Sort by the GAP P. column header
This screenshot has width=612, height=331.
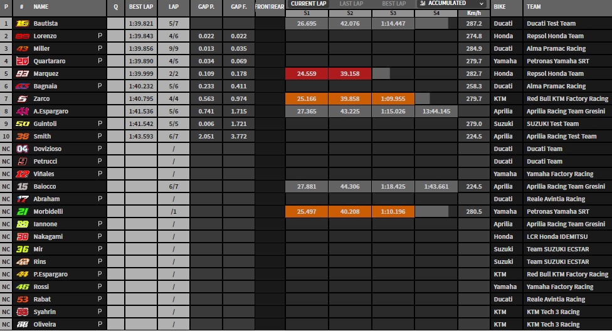(x=206, y=7)
